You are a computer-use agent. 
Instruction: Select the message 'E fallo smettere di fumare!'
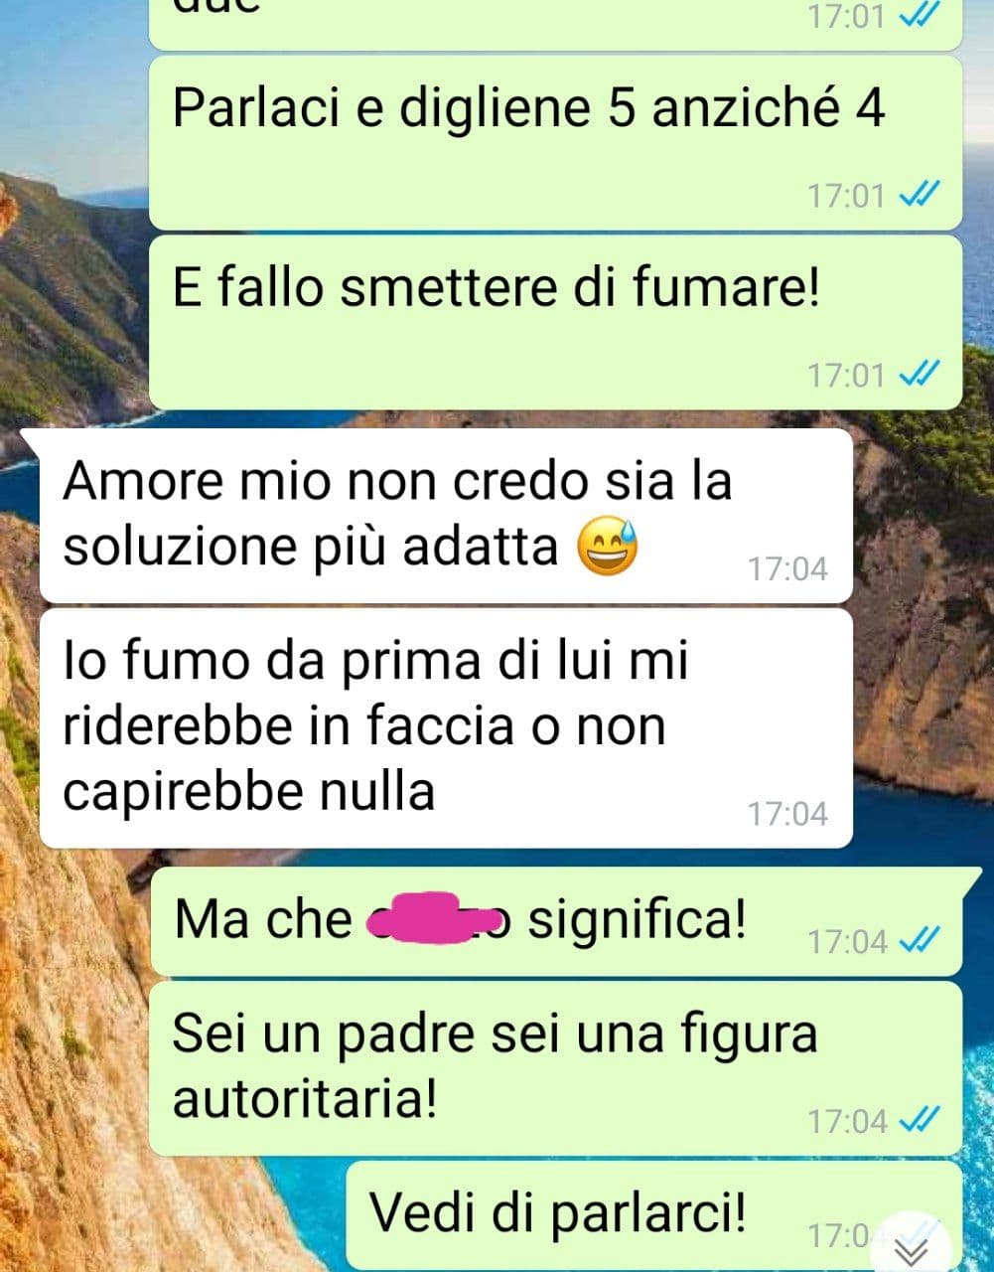pyautogui.click(x=555, y=322)
